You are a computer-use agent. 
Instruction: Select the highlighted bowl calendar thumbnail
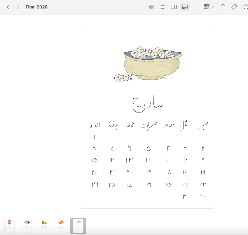tap(78, 226)
